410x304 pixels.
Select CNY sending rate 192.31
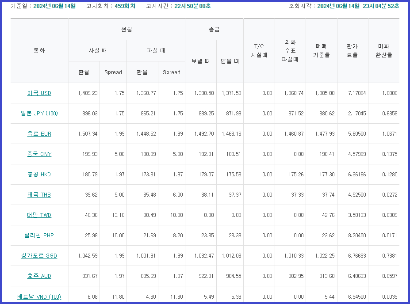(x=206, y=154)
